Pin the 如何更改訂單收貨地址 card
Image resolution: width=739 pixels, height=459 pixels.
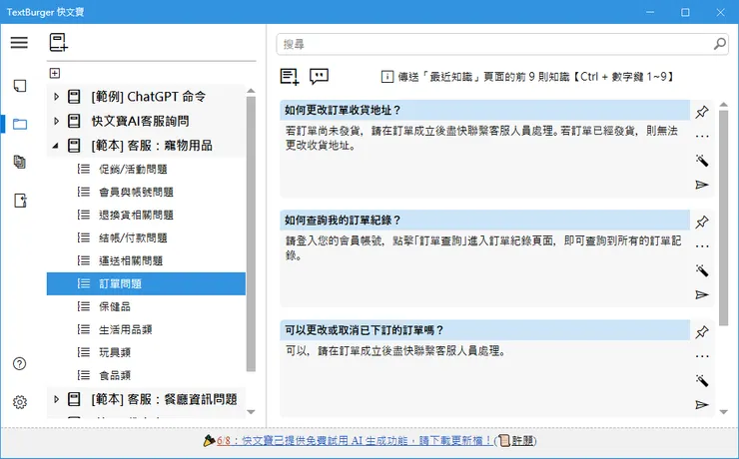[x=702, y=112]
